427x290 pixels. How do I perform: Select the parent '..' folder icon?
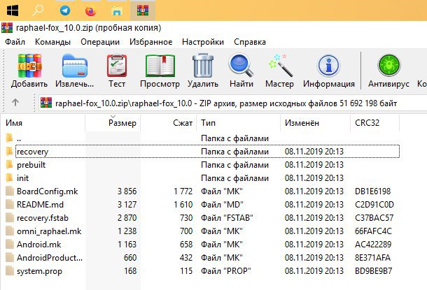tap(9, 138)
